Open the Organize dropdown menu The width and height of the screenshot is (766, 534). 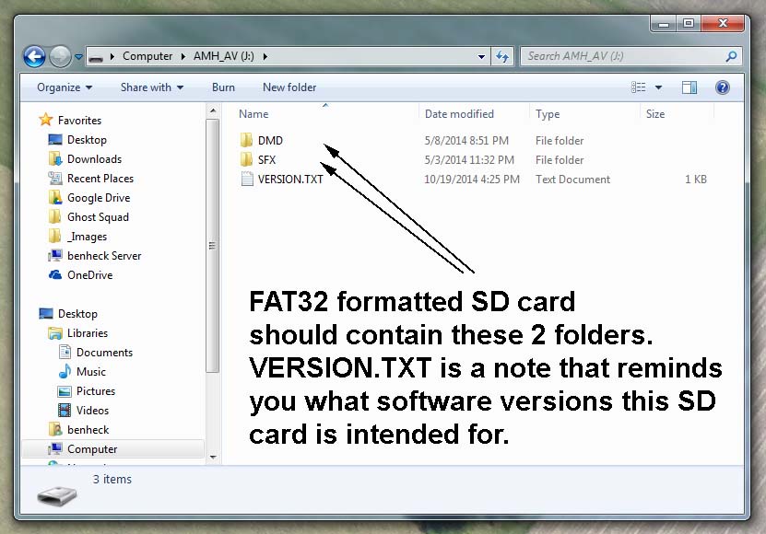(x=65, y=87)
